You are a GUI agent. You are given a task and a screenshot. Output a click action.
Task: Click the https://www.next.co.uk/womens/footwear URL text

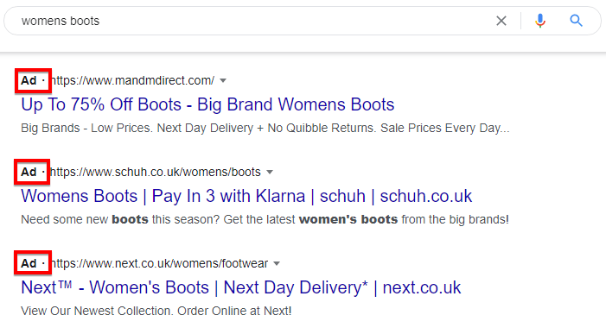159,263
